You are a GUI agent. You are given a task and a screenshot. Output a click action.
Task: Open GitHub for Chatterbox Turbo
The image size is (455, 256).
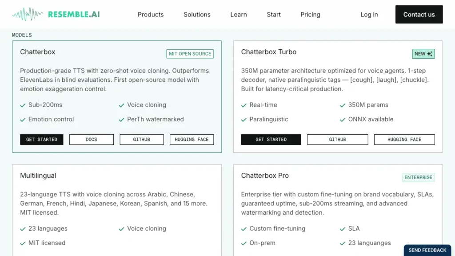coord(338,140)
